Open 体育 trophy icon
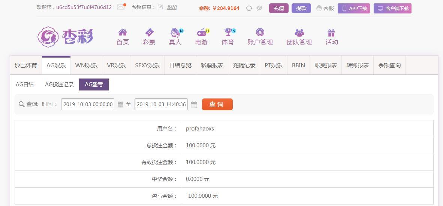 point(228,33)
